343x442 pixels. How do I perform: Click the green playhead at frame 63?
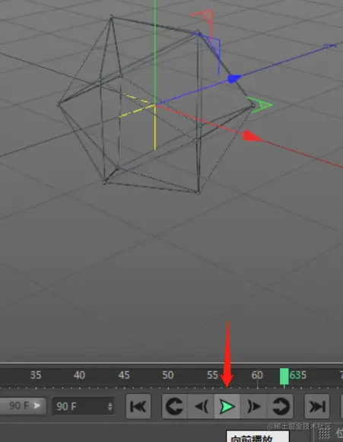pyautogui.click(x=284, y=376)
